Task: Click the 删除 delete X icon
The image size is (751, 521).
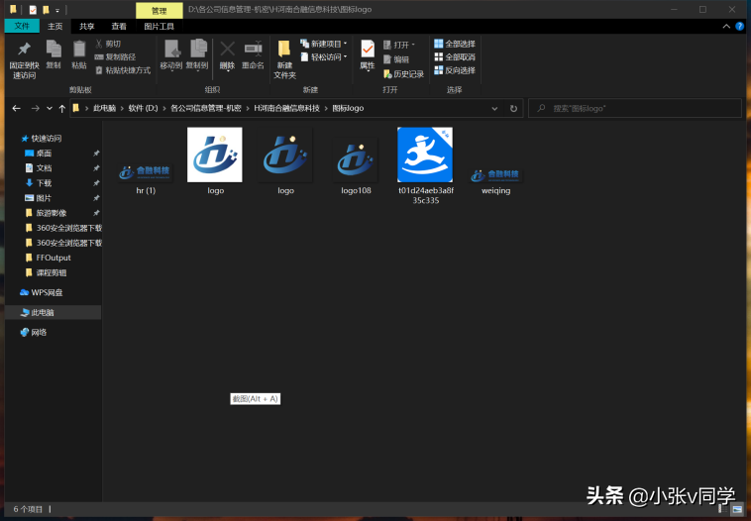Action: pos(228,49)
